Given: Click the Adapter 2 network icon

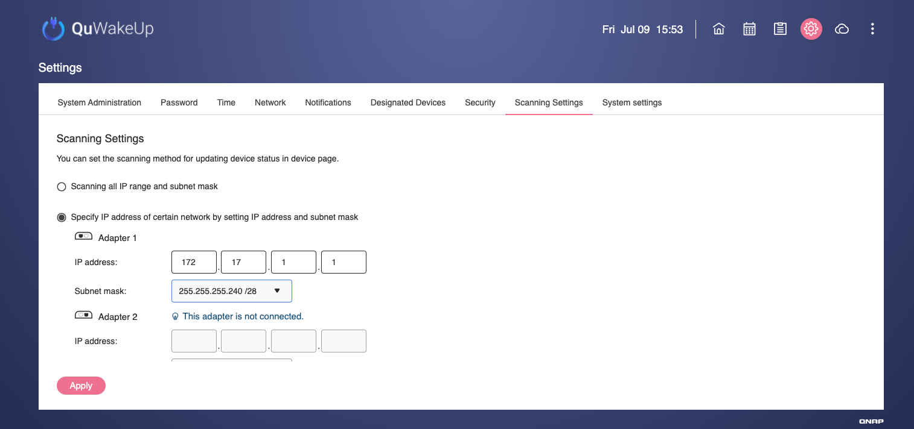Looking at the screenshot, I should point(83,315).
